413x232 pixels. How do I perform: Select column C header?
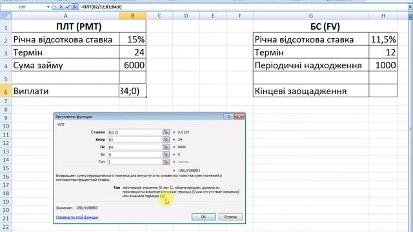pyautogui.click(x=159, y=15)
